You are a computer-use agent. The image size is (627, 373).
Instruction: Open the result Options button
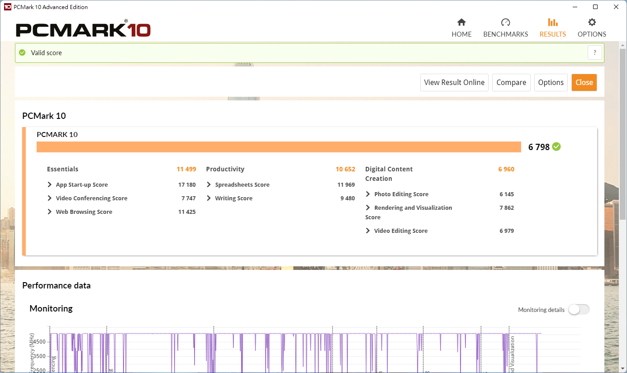point(551,82)
